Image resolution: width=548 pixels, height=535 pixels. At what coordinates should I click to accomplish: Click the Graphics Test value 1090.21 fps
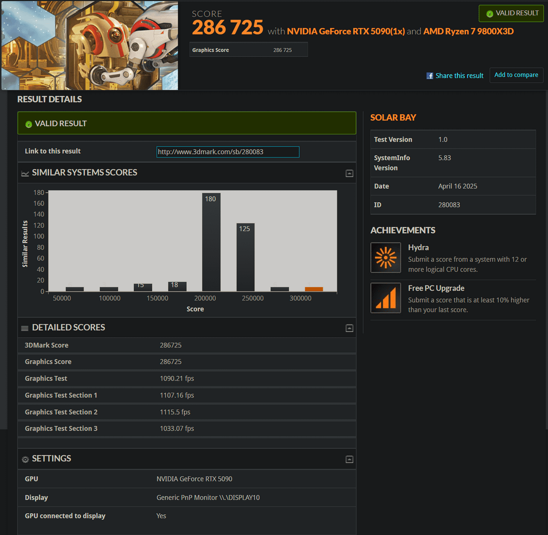pyautogui.click(x=177, y=378)
